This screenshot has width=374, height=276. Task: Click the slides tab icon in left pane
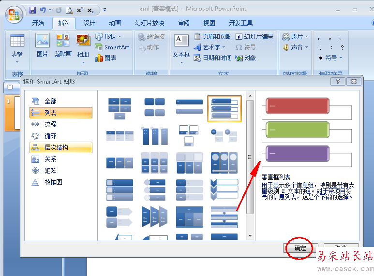pos(10,87)
